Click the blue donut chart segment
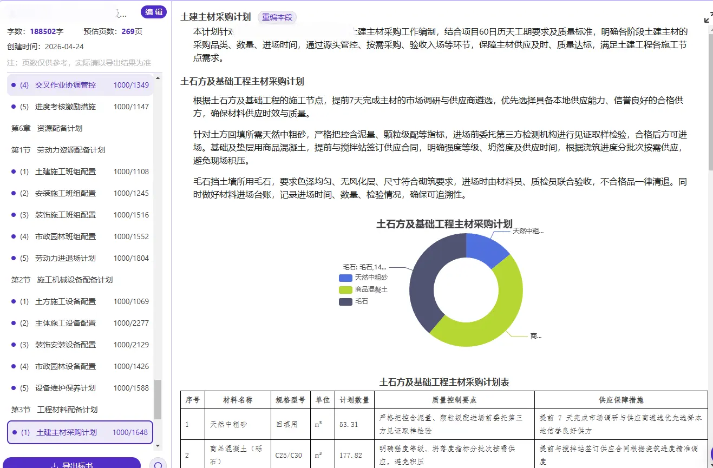This screenshot has width=713, height=468. tap(485, 249)
